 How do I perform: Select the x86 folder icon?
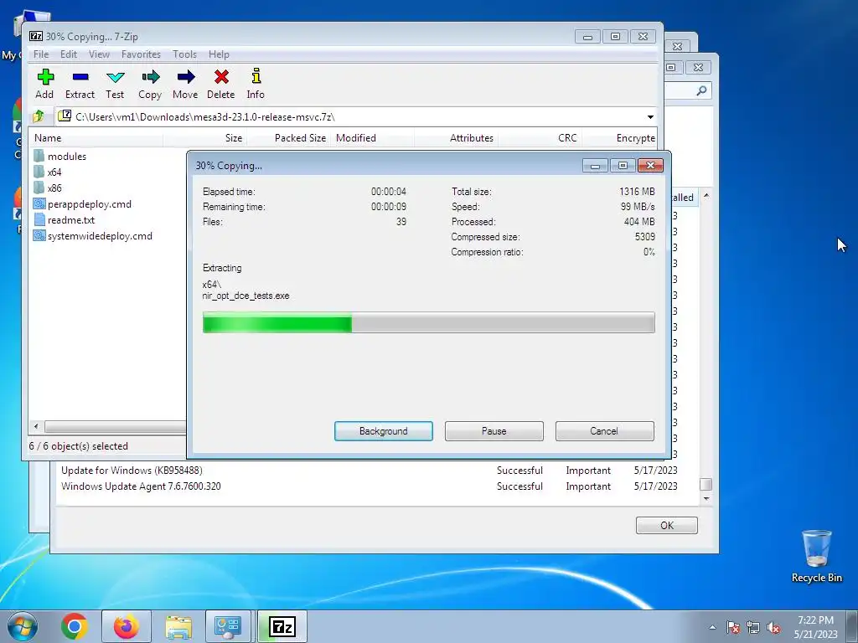(x=39, y=188)
